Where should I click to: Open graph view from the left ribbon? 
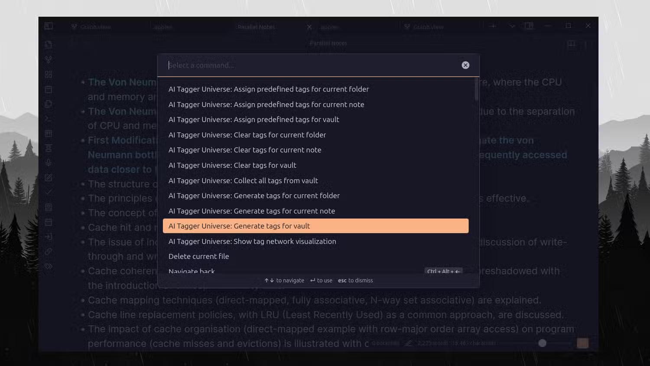pyautogui.click(x=48, y=59)
